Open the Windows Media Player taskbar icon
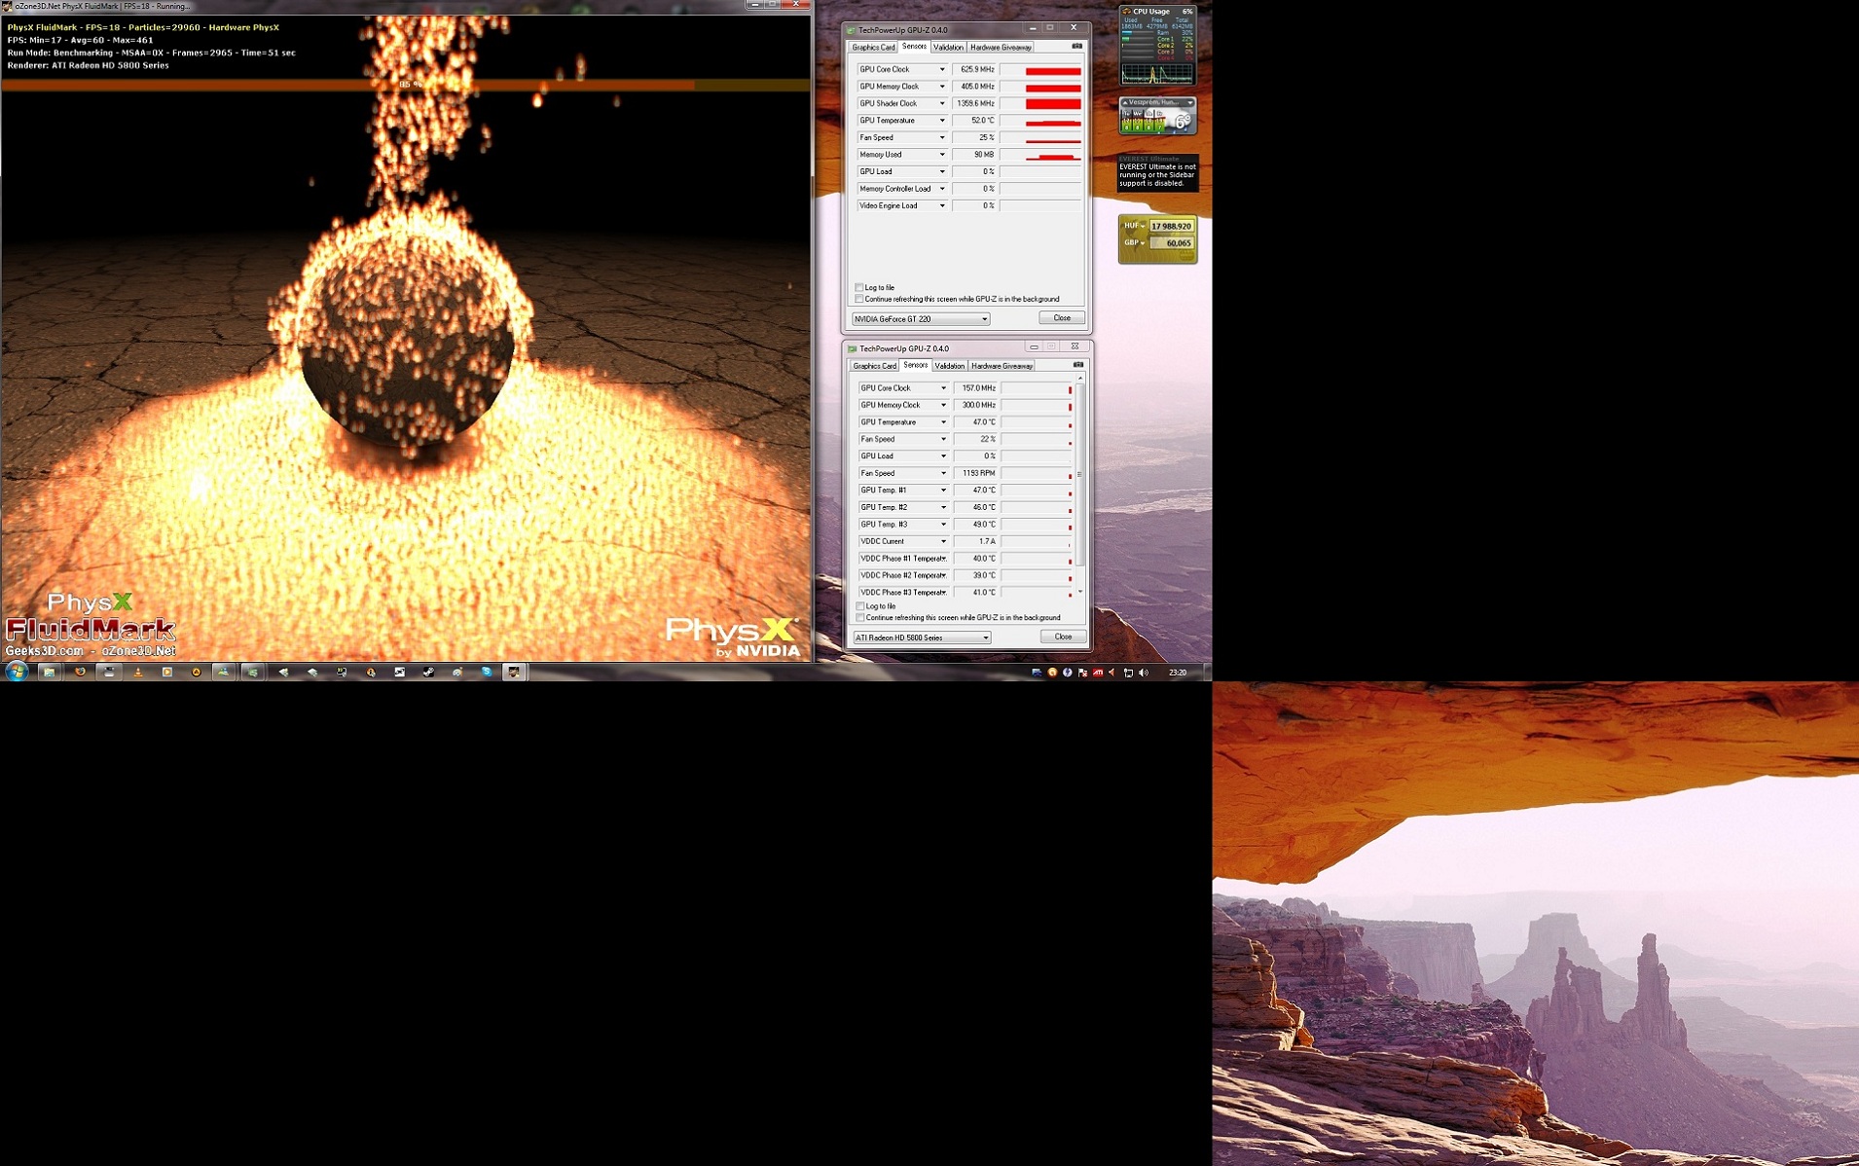Image resolution: width=1859 pixels, height=1166 pixels. [x=167, y=672]
